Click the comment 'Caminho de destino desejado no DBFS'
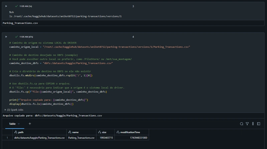 44,55
